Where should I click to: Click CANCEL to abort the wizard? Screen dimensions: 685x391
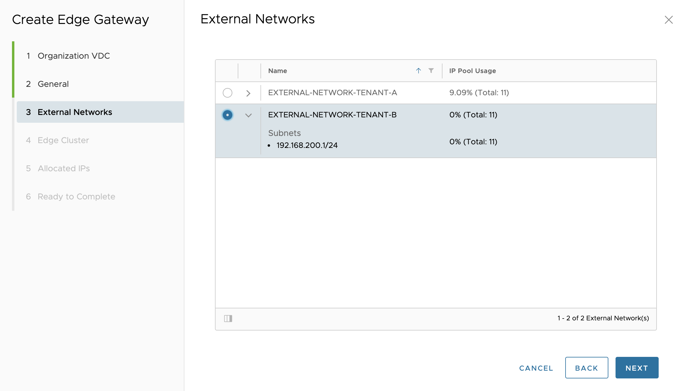point(536,368)
